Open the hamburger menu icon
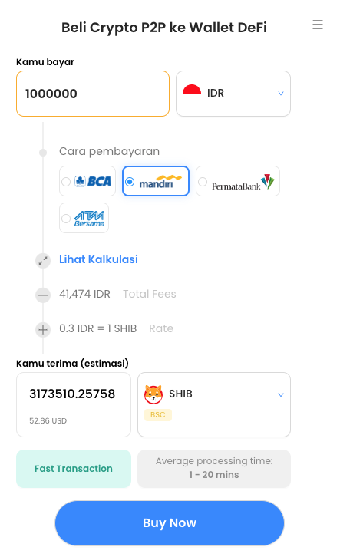The height and width of the screenshot is (557, 340). [318, 25]
